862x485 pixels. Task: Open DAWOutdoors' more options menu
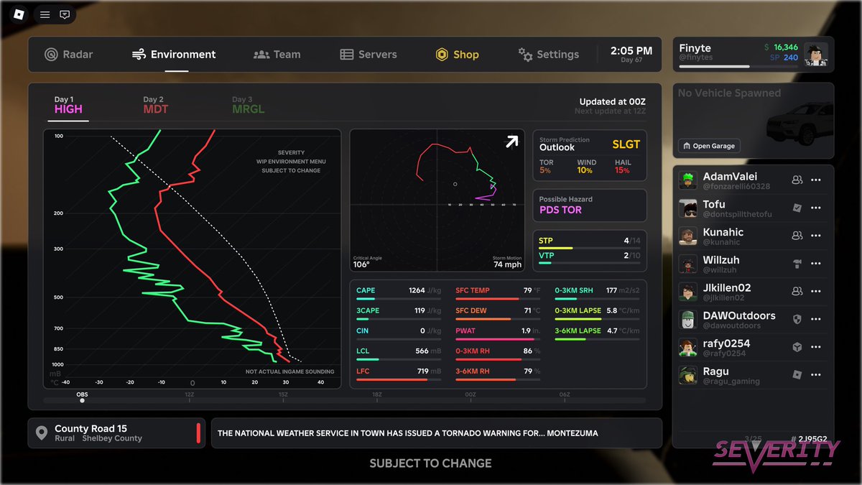tap(816, 319)
